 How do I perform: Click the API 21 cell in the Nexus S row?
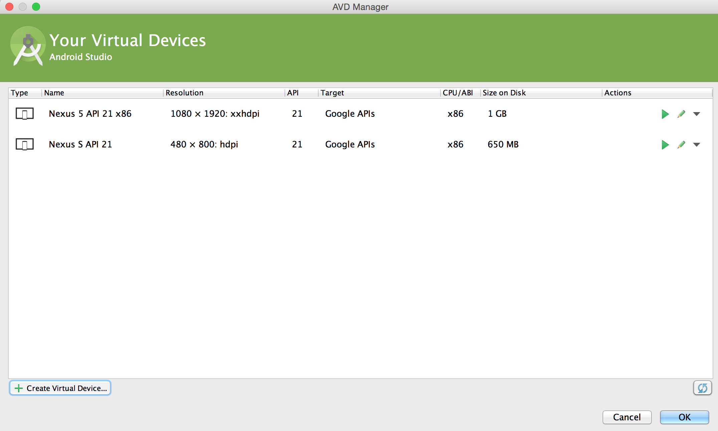coord(297,144)
